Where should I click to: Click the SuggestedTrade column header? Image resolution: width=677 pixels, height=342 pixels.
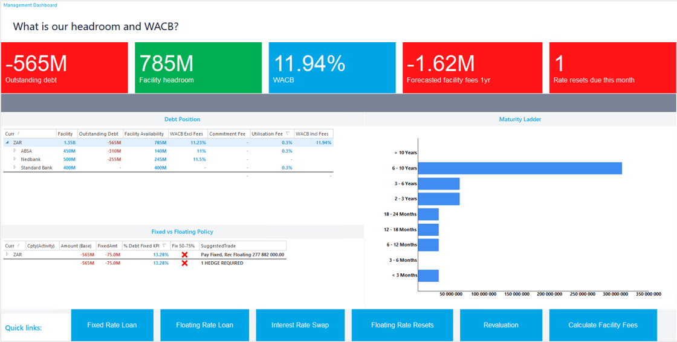click(242, 245)
